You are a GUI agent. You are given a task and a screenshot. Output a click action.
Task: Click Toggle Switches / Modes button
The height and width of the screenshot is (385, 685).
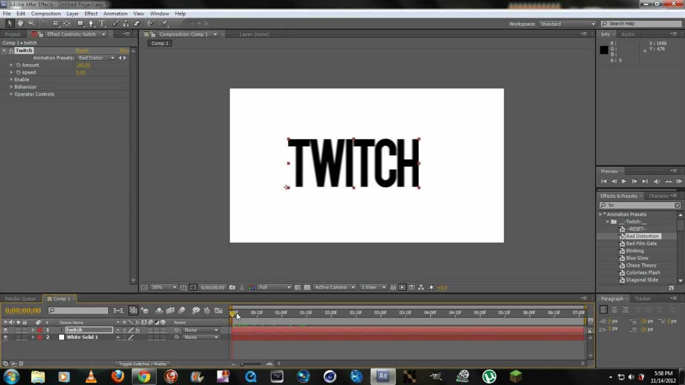point(142,364)
